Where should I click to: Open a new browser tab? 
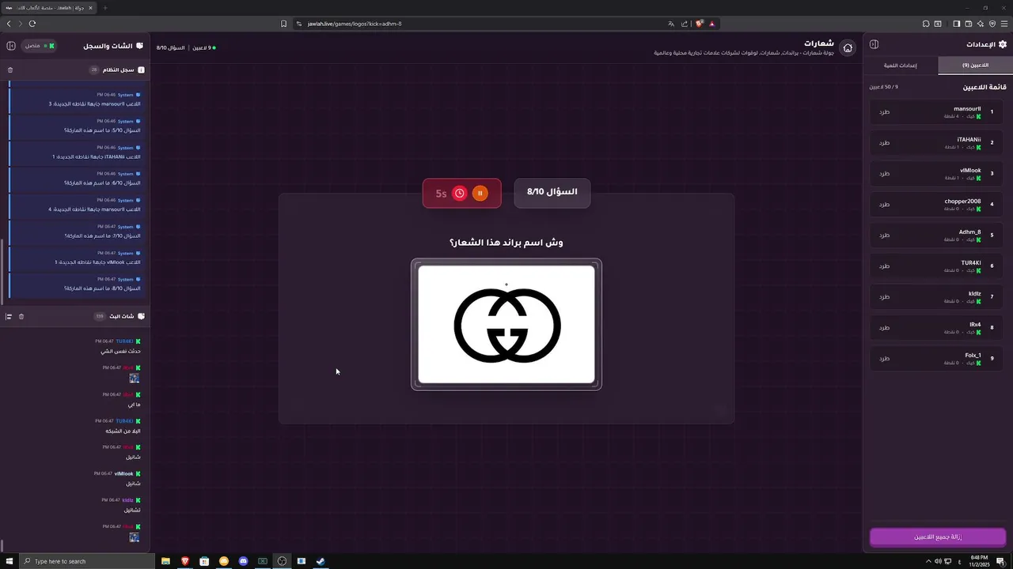[x=104, y=8]
